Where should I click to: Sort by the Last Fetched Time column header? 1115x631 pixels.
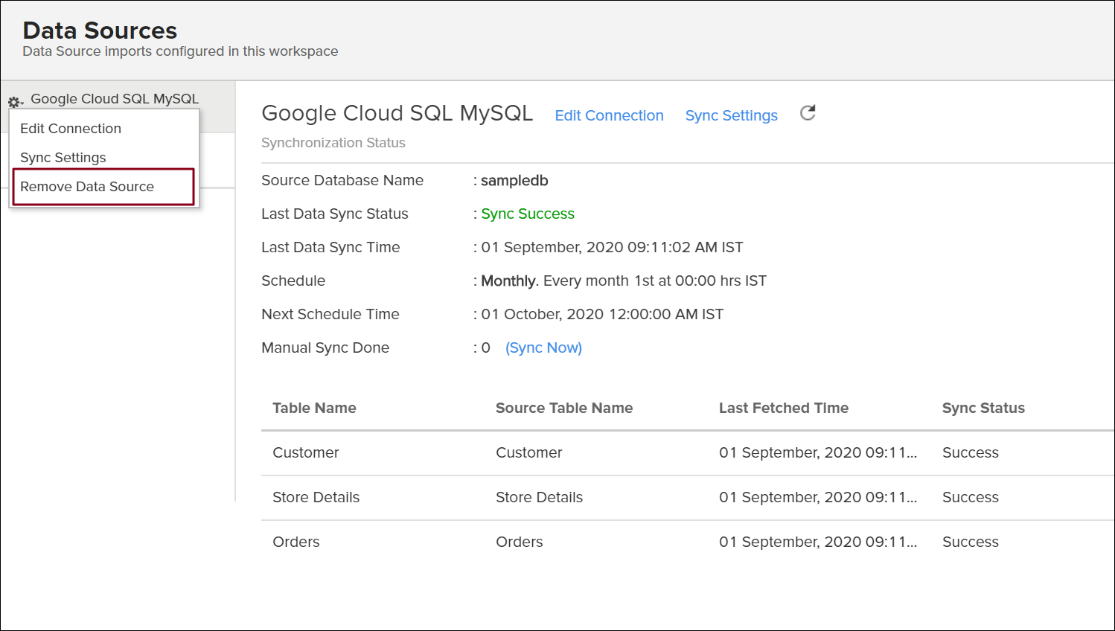click(783, 408)
